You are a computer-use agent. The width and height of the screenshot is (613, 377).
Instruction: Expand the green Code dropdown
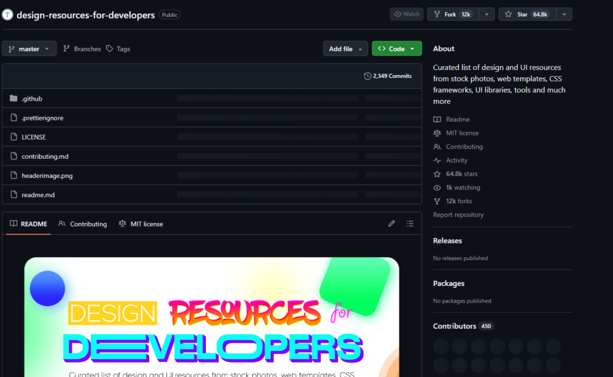click(396, 49)
